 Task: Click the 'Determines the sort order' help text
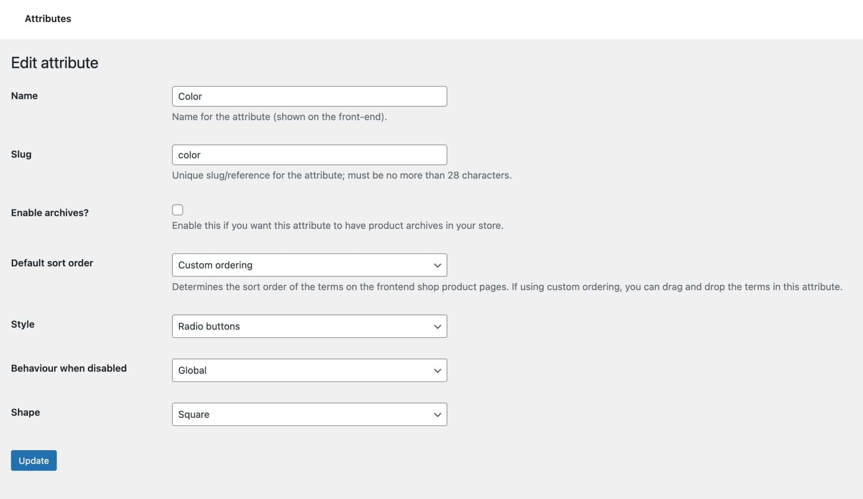tap(507, 287)
